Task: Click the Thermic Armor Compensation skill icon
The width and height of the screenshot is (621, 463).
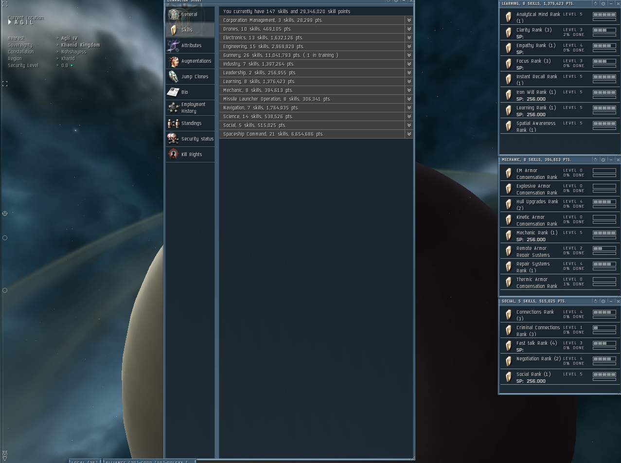Action: pos(509,282)
